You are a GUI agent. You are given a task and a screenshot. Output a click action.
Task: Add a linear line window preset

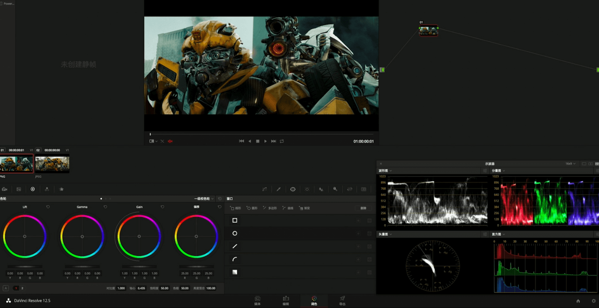(x=235, y=246)
